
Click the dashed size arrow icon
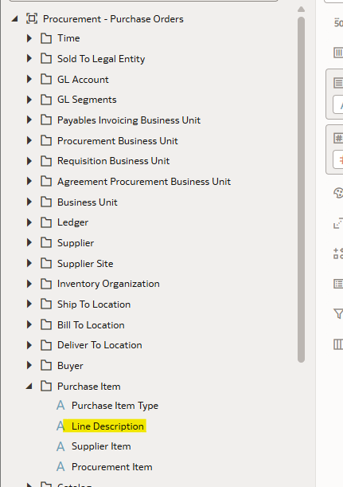338,223
